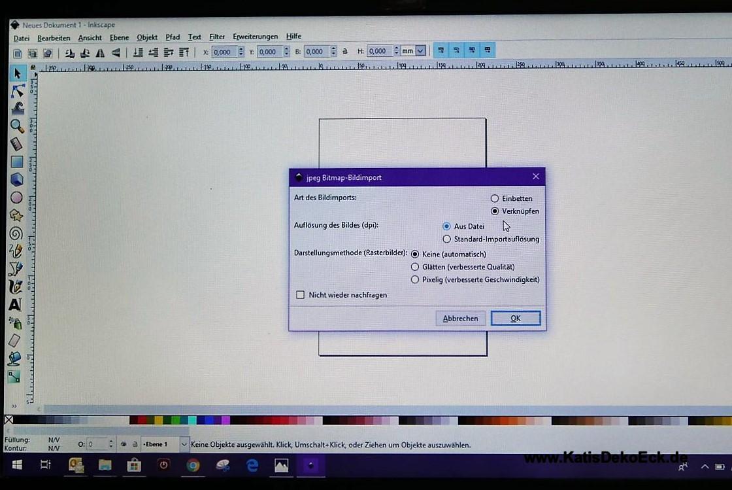This screenshot has width=732, height=490.
Task: Select Standard-Importauflösung radio option
Action: (447, 239)
